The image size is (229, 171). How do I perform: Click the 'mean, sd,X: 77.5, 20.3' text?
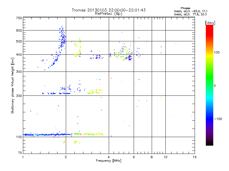[x=190, y=14]
